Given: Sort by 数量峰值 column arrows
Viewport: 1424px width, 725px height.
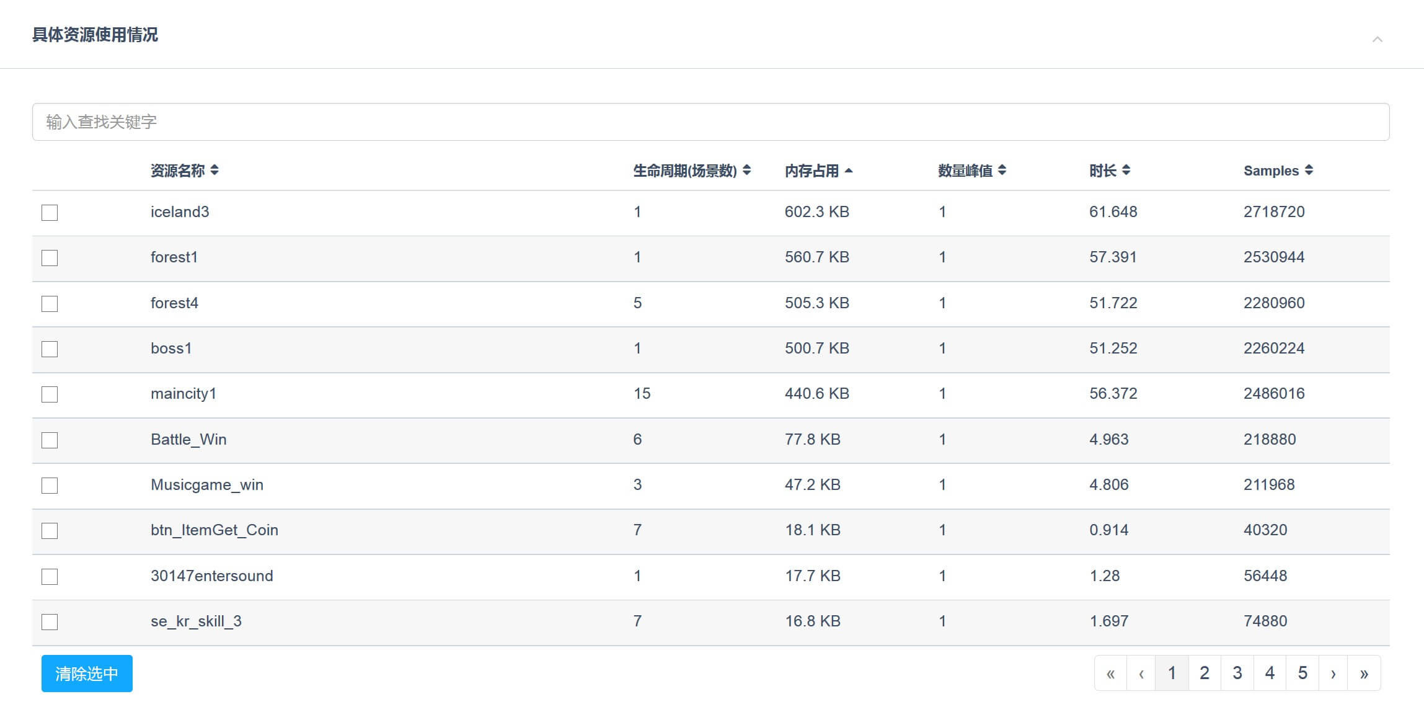Looking at the screenshot, I should coord(1002,171).
